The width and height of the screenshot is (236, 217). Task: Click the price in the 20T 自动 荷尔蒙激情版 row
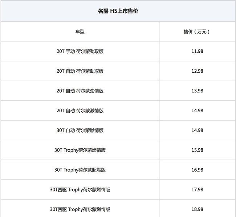tap(197, 110)
